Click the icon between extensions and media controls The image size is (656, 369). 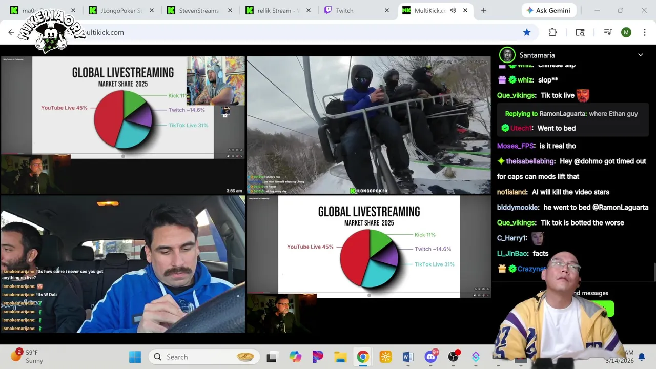[580, 32]
